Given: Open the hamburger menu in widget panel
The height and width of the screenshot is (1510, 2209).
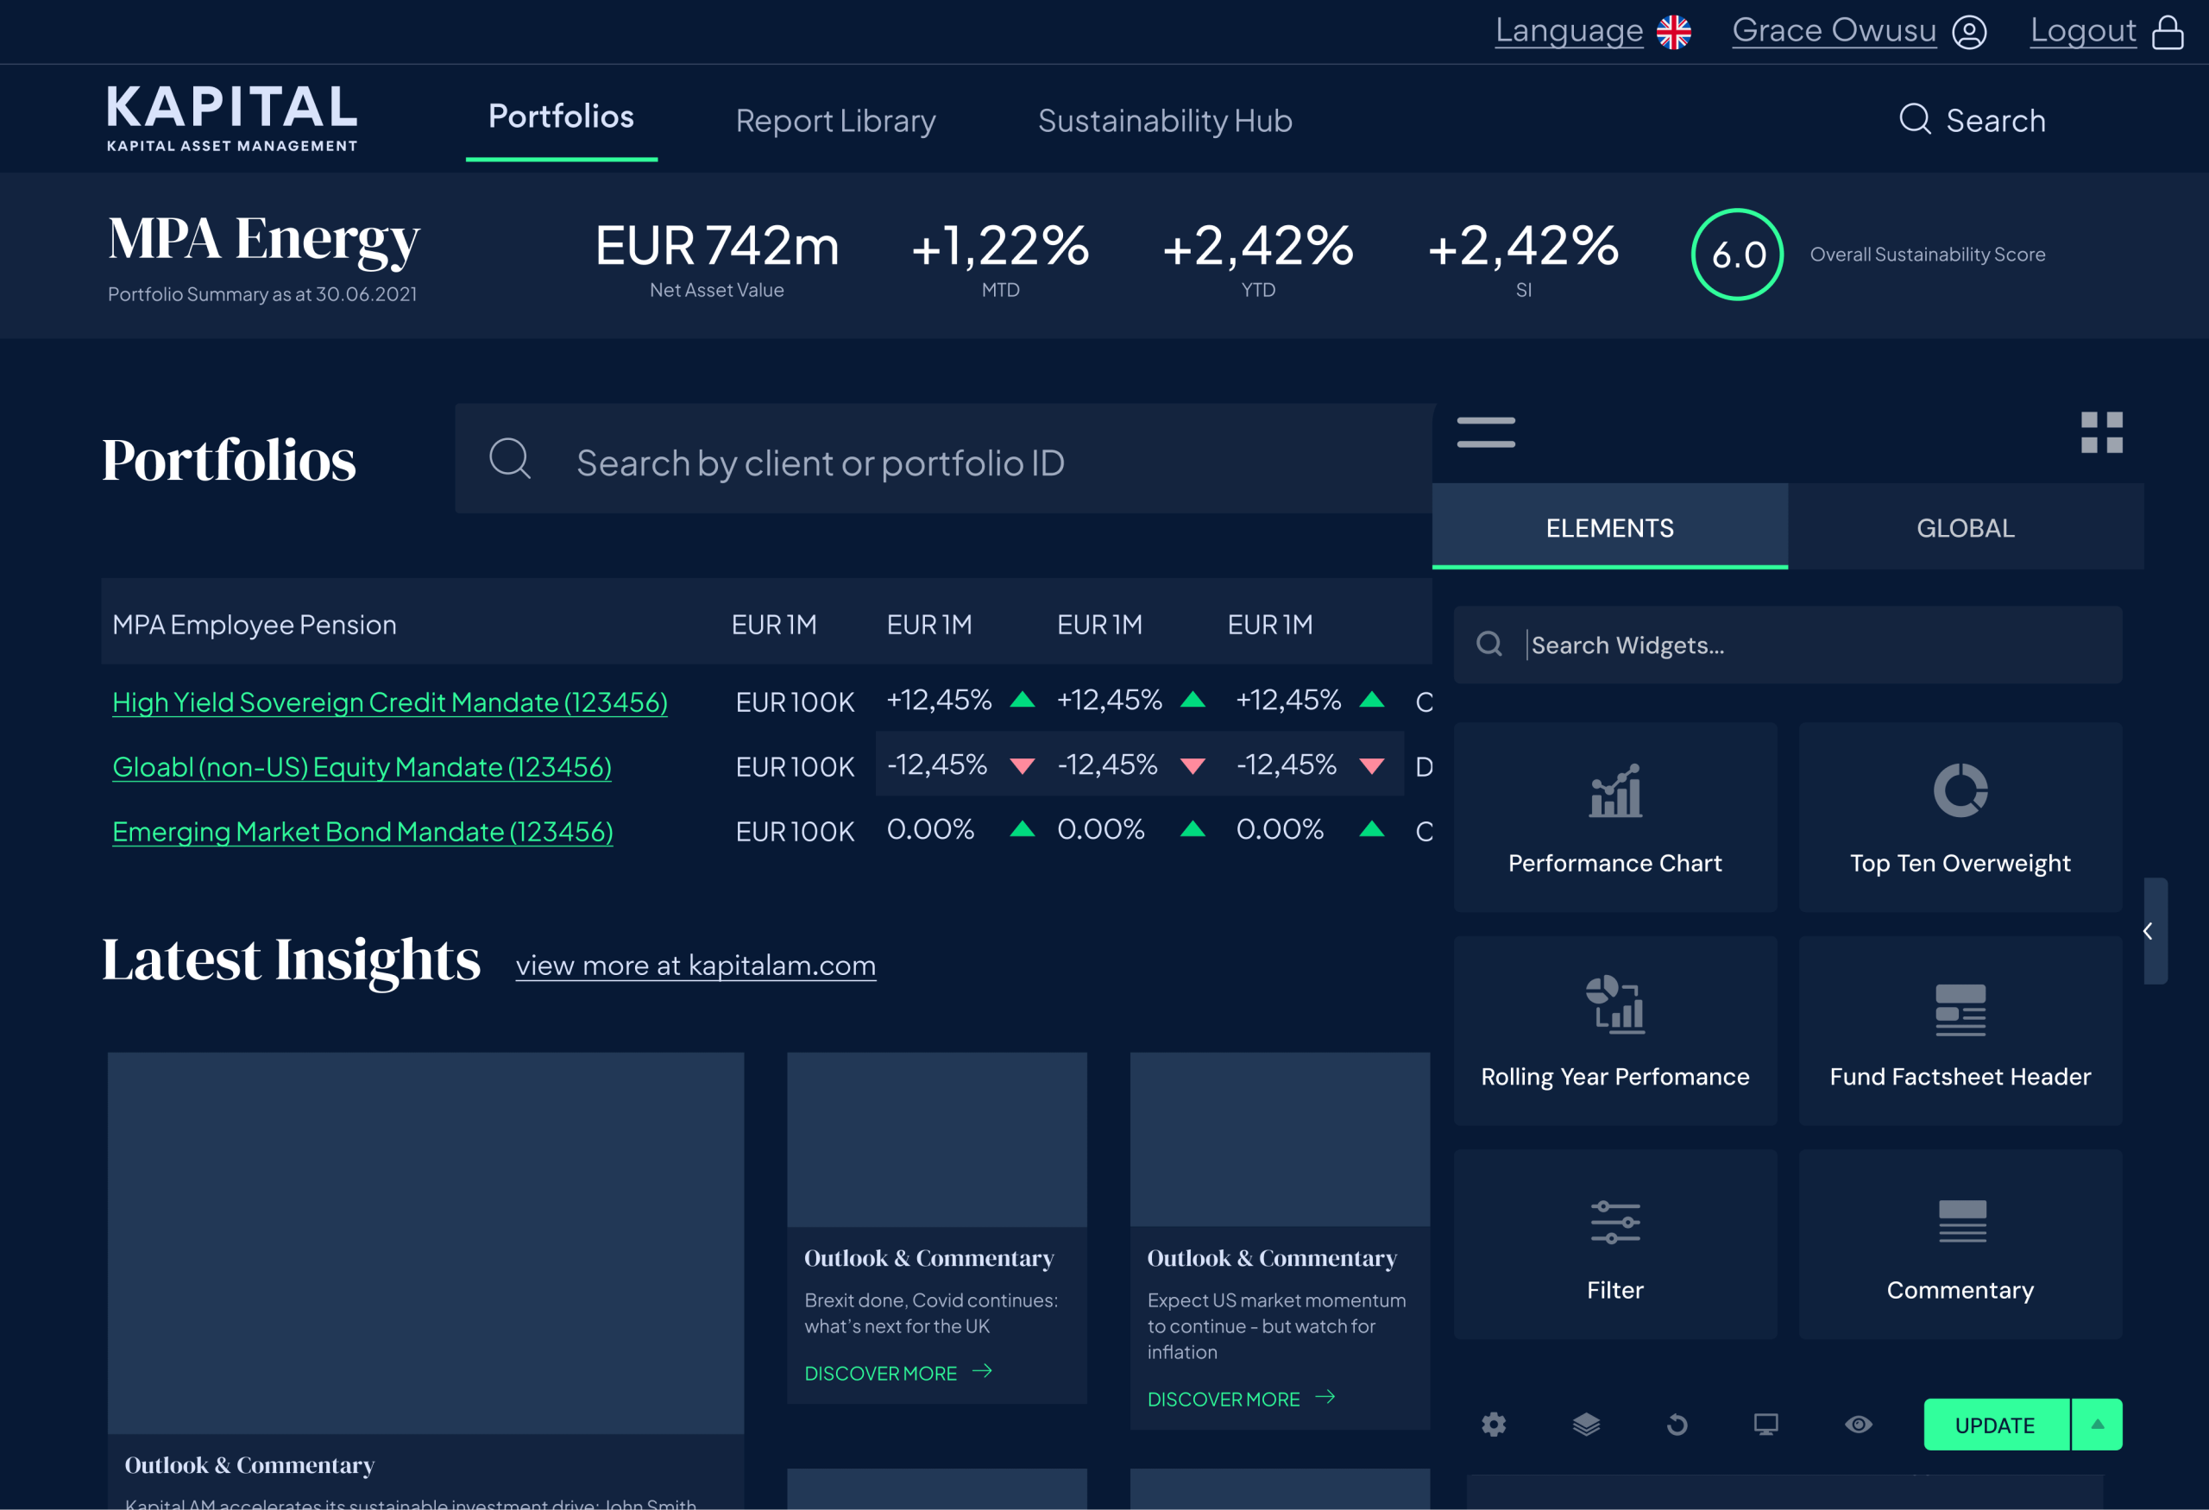Looking at the screenshot, I should tap(1486, 432).
